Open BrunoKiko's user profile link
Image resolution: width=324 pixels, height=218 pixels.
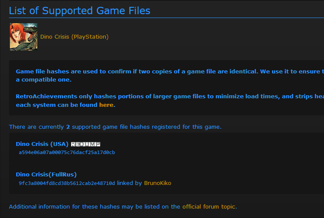point(157,183)
